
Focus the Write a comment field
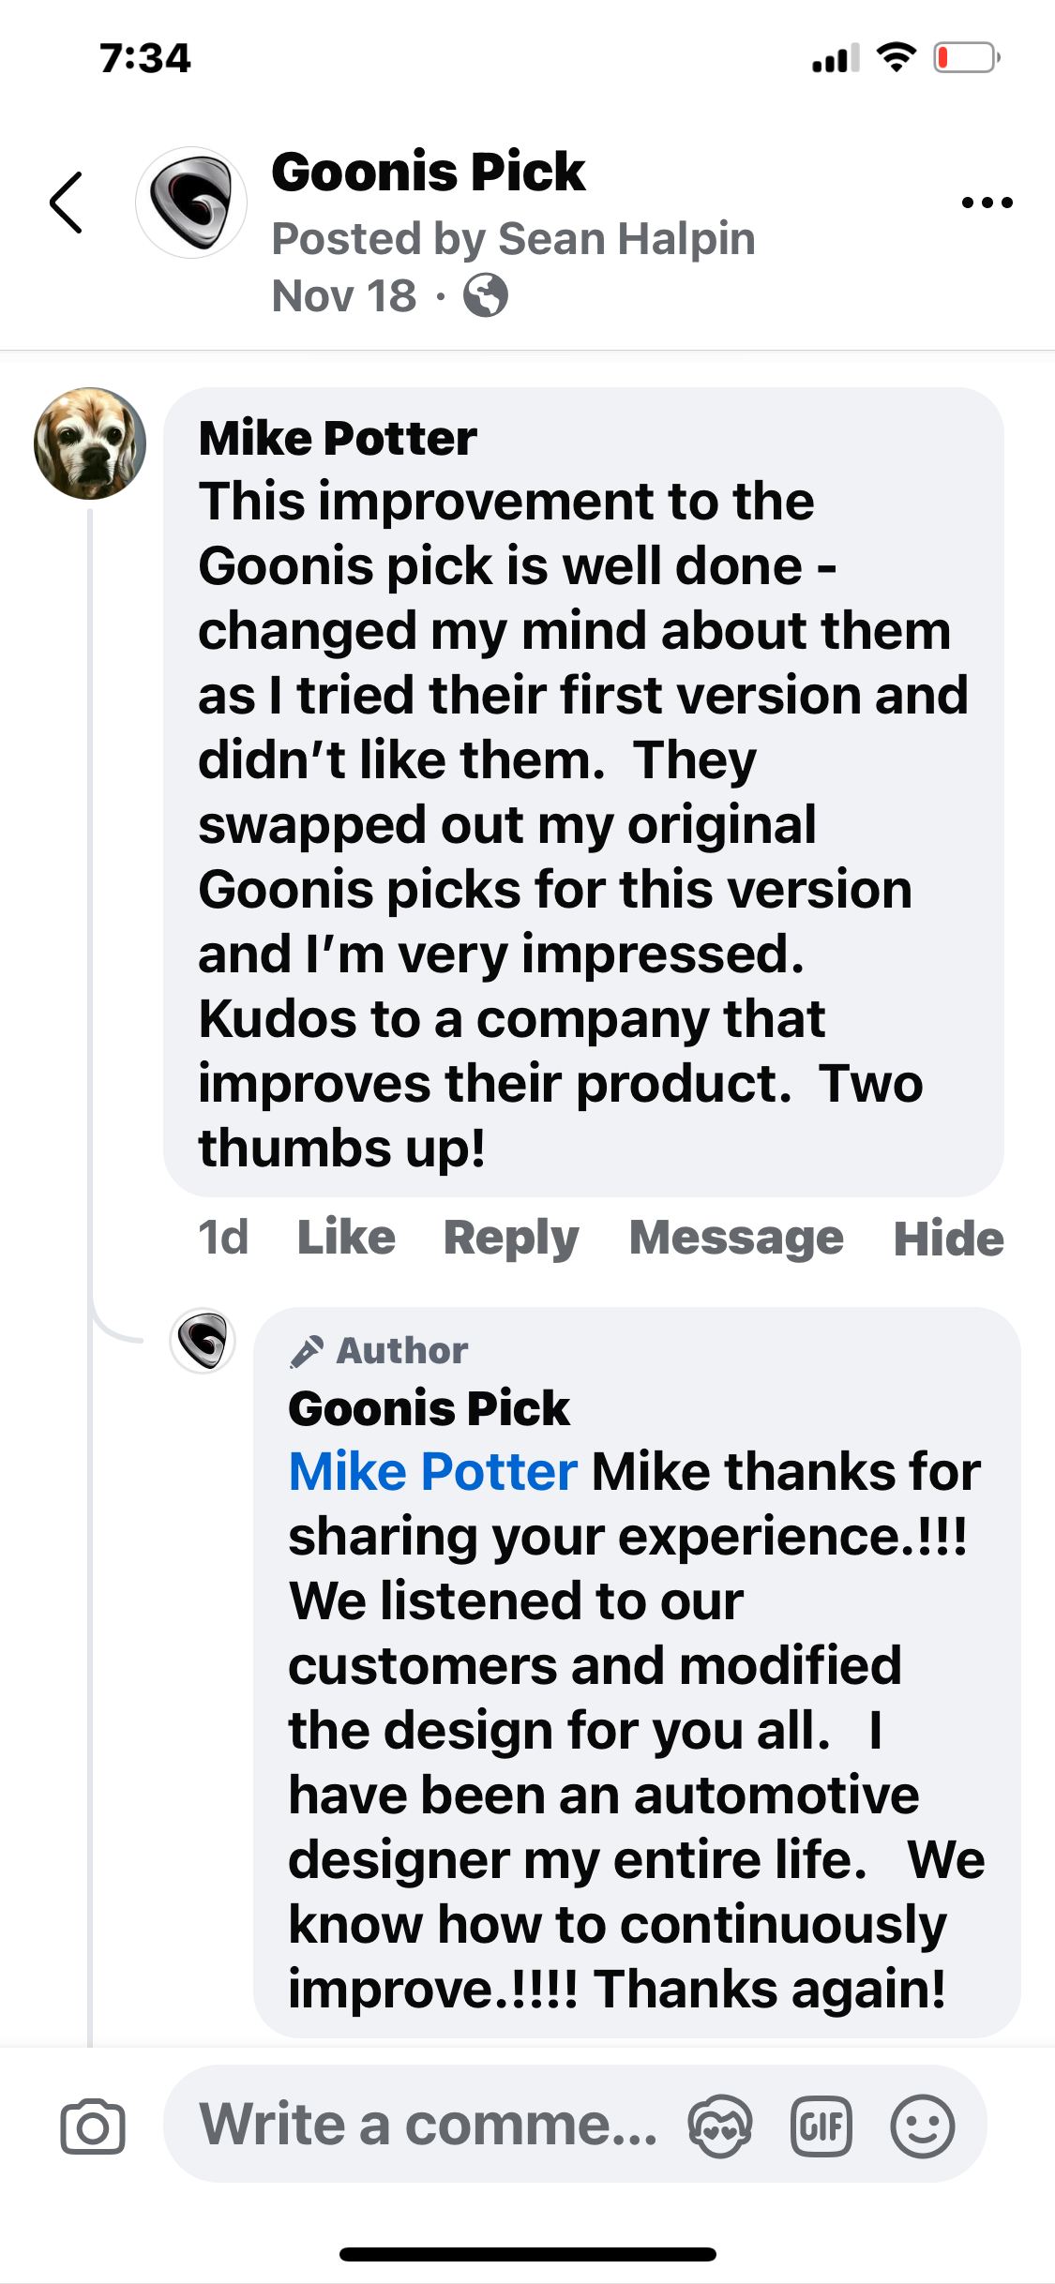pos(428,2125)
